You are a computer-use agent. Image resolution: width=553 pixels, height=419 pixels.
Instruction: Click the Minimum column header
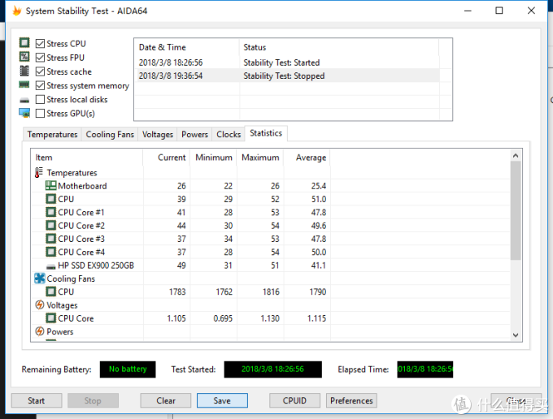coord(213,158)
